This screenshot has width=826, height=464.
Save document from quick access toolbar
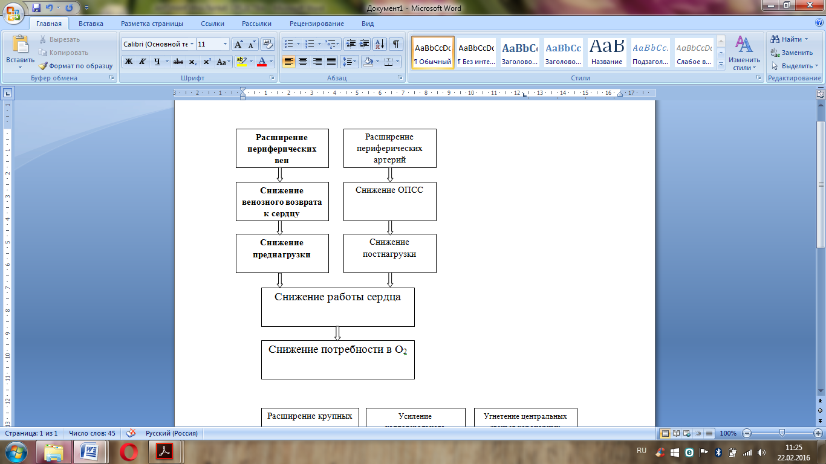(x=36, y=8)
